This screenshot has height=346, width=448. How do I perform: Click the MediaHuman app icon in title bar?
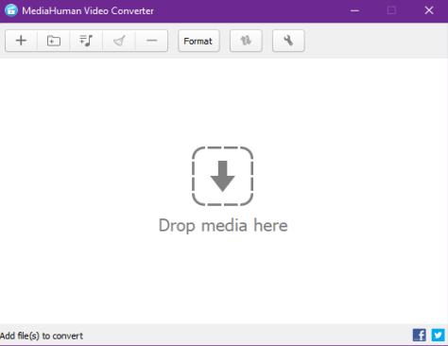[11, 10]
